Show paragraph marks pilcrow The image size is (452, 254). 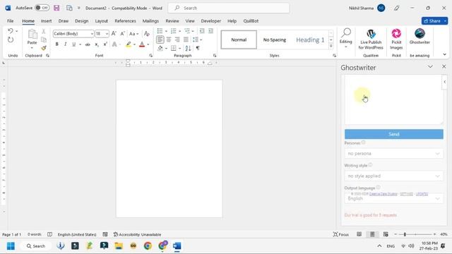(x=198, y=48)
